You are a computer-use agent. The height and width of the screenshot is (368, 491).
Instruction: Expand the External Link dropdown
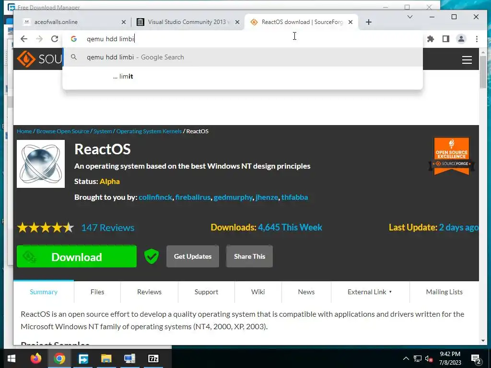370,292
